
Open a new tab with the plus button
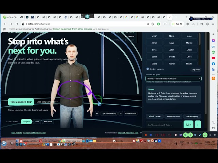(176, 17)
